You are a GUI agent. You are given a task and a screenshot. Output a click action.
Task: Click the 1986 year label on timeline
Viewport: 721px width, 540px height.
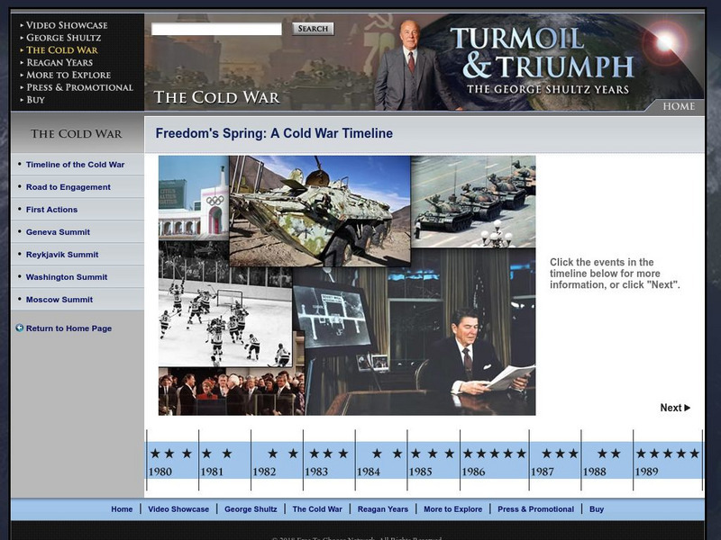click(474, 472)
